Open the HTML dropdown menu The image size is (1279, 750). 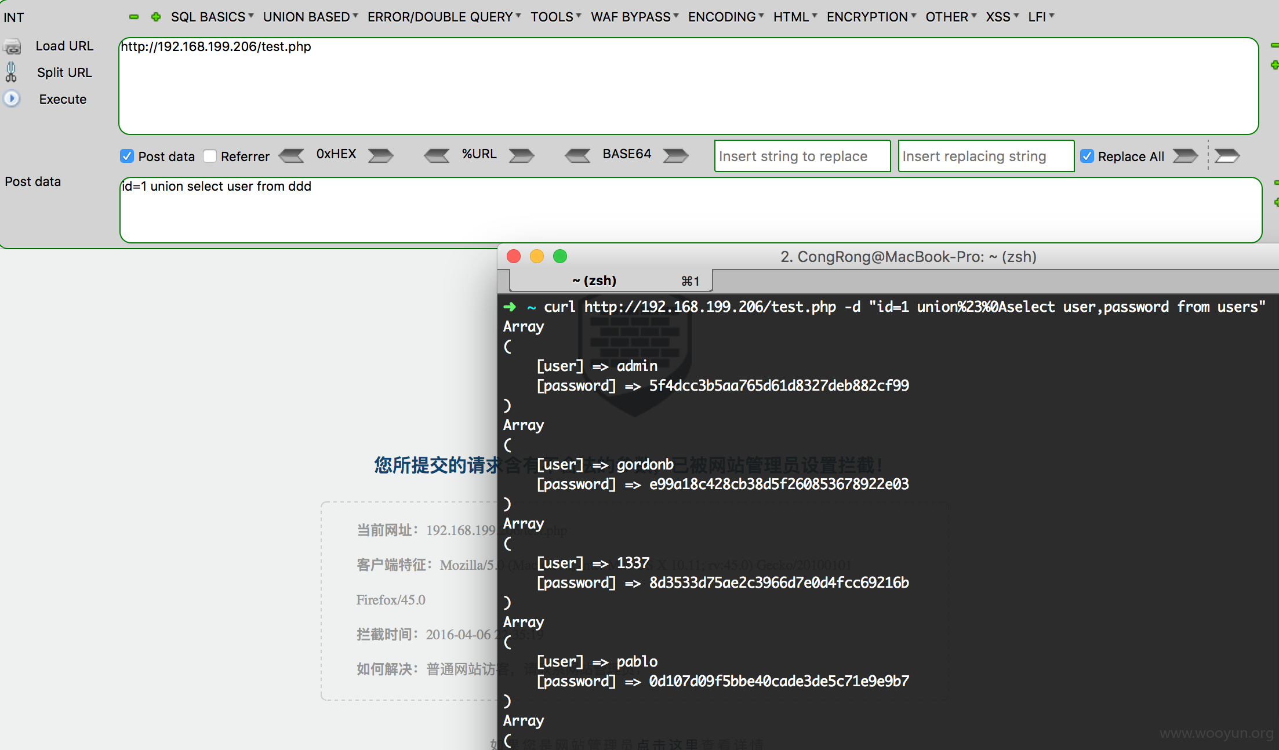(795, 17)
